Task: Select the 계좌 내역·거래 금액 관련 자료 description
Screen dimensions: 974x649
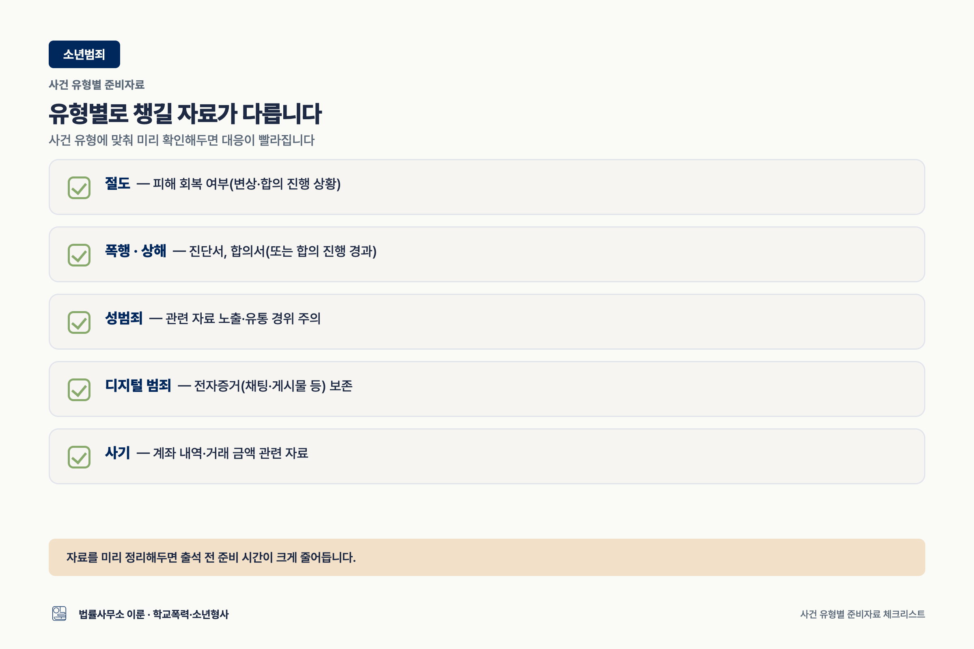Action: tap(231, 453)
